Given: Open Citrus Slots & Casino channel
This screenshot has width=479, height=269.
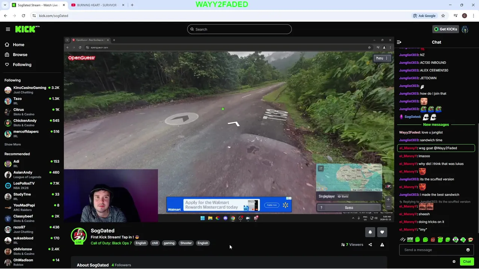Looking at the screenshot, I should (32, 112).
